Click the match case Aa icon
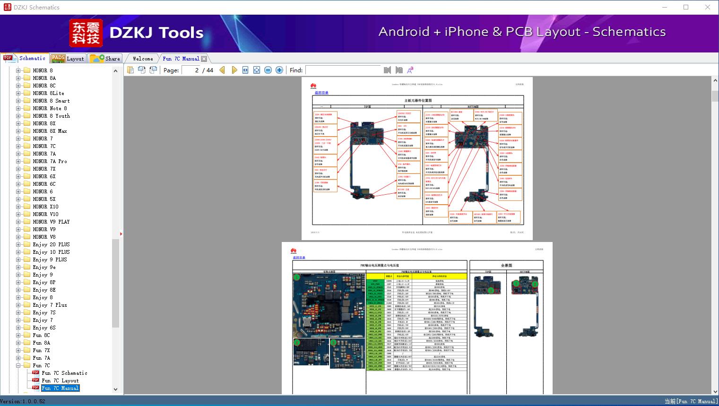Image resolution: width=719 pixels, height=406 pixels. pyautogui.click(x=410, y=70)
